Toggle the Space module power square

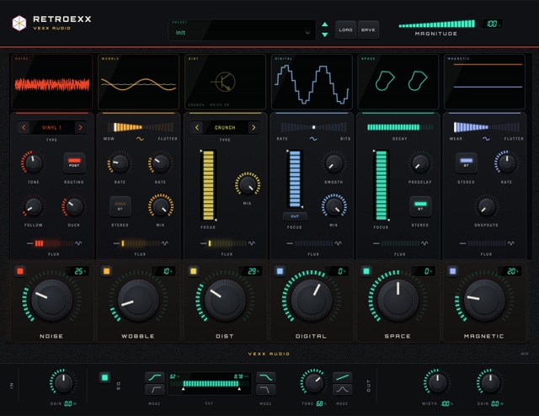coord(366,271)
